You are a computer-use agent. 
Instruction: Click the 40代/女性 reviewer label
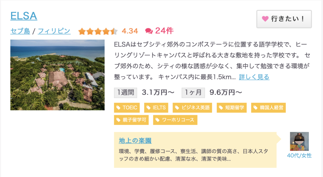pos(299,156)
